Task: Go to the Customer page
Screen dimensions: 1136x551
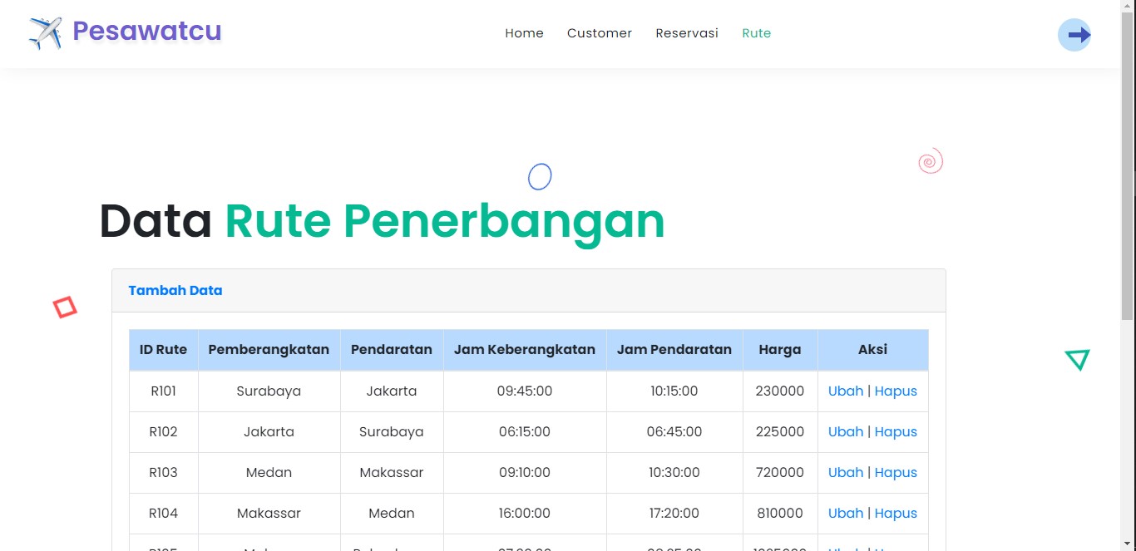Action: 600,33
